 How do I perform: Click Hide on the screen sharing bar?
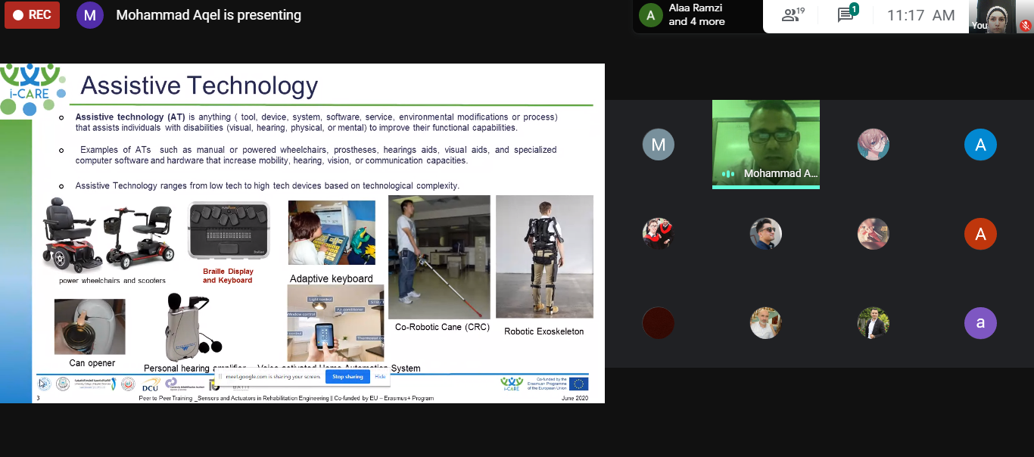tap(380, 377)
